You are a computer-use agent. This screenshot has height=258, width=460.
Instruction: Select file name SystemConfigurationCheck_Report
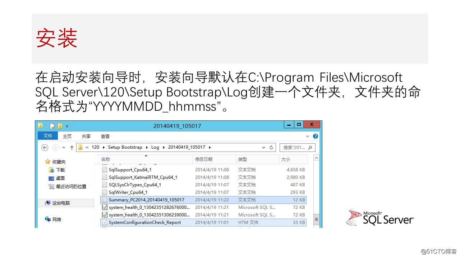coord(145,222)
